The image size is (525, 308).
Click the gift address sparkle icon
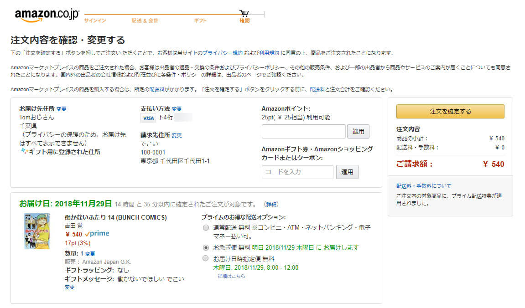[24, 151]
